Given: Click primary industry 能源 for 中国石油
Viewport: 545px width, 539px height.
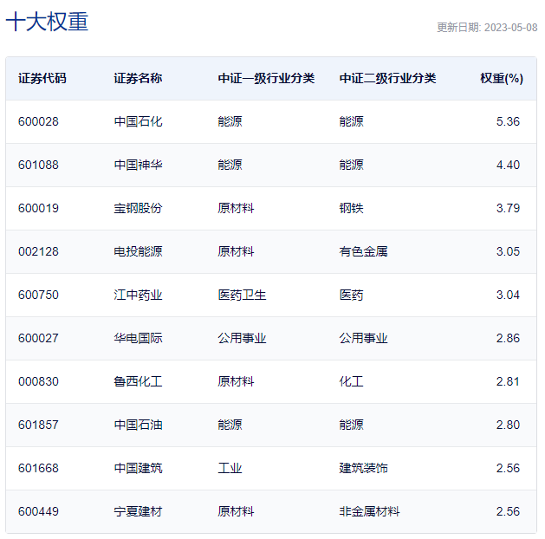Looking at the screenshot, I should click(x=230, y=425).
